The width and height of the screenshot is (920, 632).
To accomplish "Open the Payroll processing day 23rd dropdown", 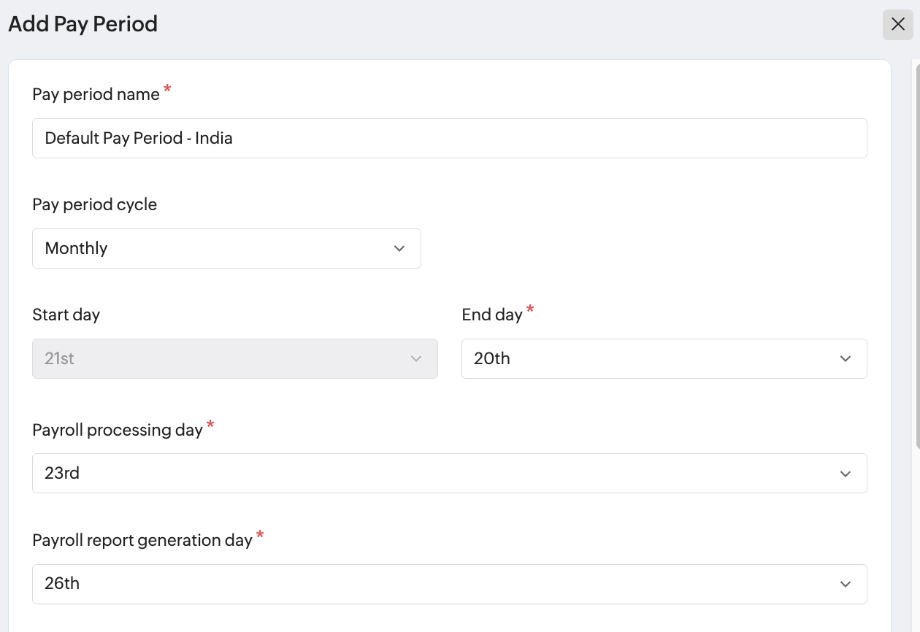I will (x=449, y=473).
